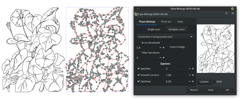The width and height of the screenshot is (240, 99).
Task: Click the trace preview thumbnail
Action: (x=215, y=49)
